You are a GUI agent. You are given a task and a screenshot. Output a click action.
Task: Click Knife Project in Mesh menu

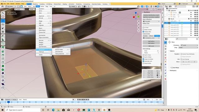[44, 30]
